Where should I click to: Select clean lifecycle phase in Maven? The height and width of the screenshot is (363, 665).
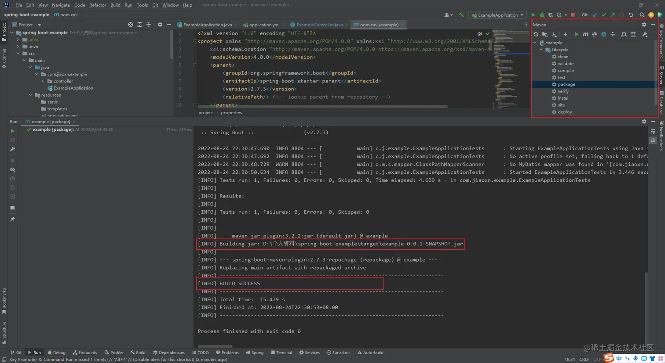point(563,57)
